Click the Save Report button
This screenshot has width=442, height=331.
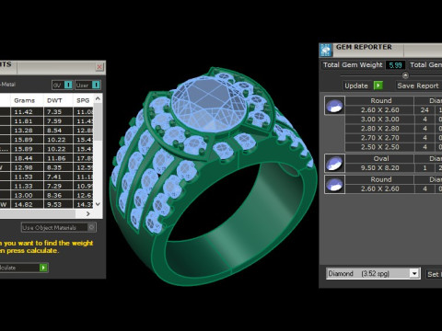pos(418,86)
